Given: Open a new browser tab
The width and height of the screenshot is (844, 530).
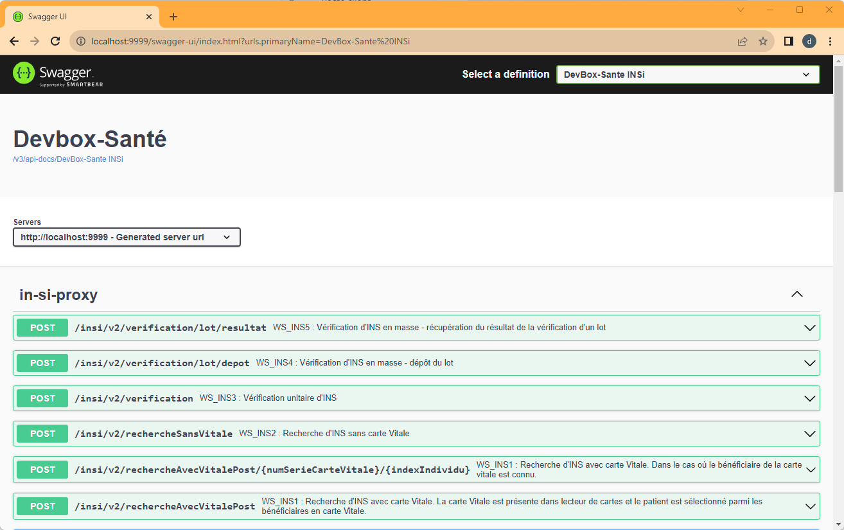Looking at the screenshot, I should [173, 17].
